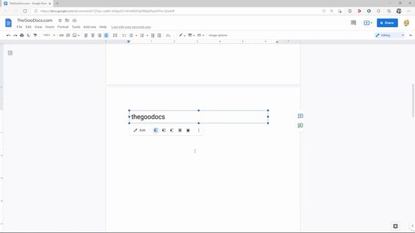
Task: Click the Undo icon in toolbar
Action: pos(8,36)
